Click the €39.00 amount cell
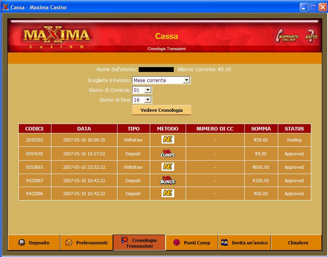The height and width of the screenshot is (257, 328). coord(261,140)
